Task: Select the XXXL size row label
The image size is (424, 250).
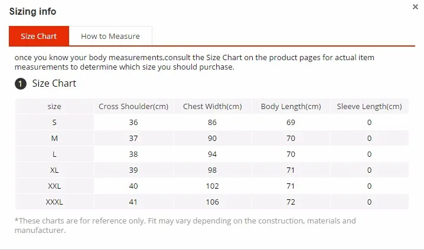Action: pyautogui.click(x=54, y=202)
